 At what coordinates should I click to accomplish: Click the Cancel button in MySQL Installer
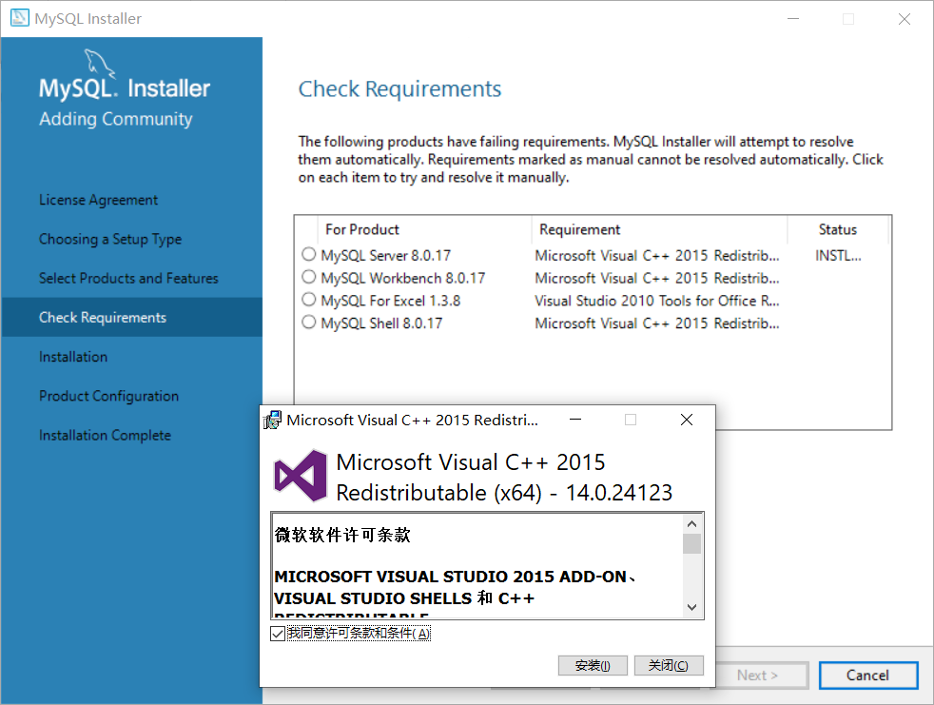point(867,676)
